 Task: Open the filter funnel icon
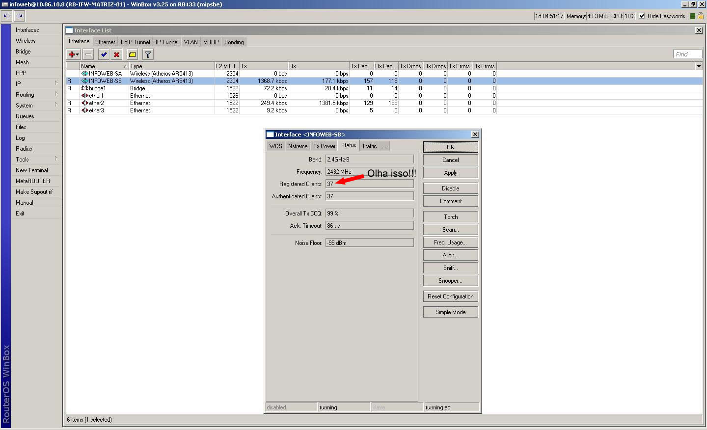[148, 54]
